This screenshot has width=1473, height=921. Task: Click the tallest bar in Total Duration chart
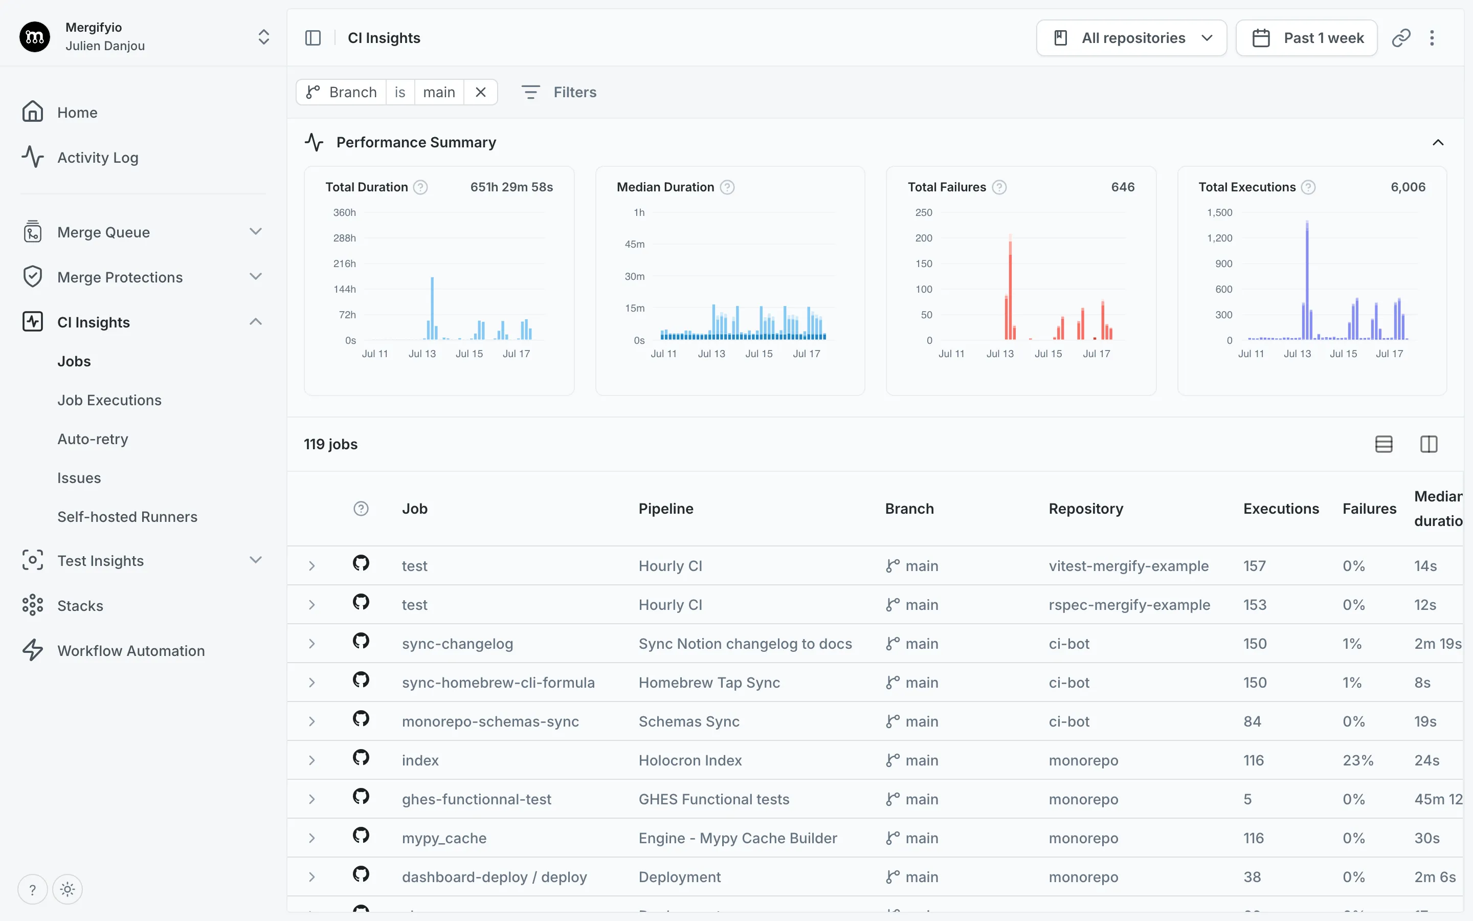pos(432,308)
